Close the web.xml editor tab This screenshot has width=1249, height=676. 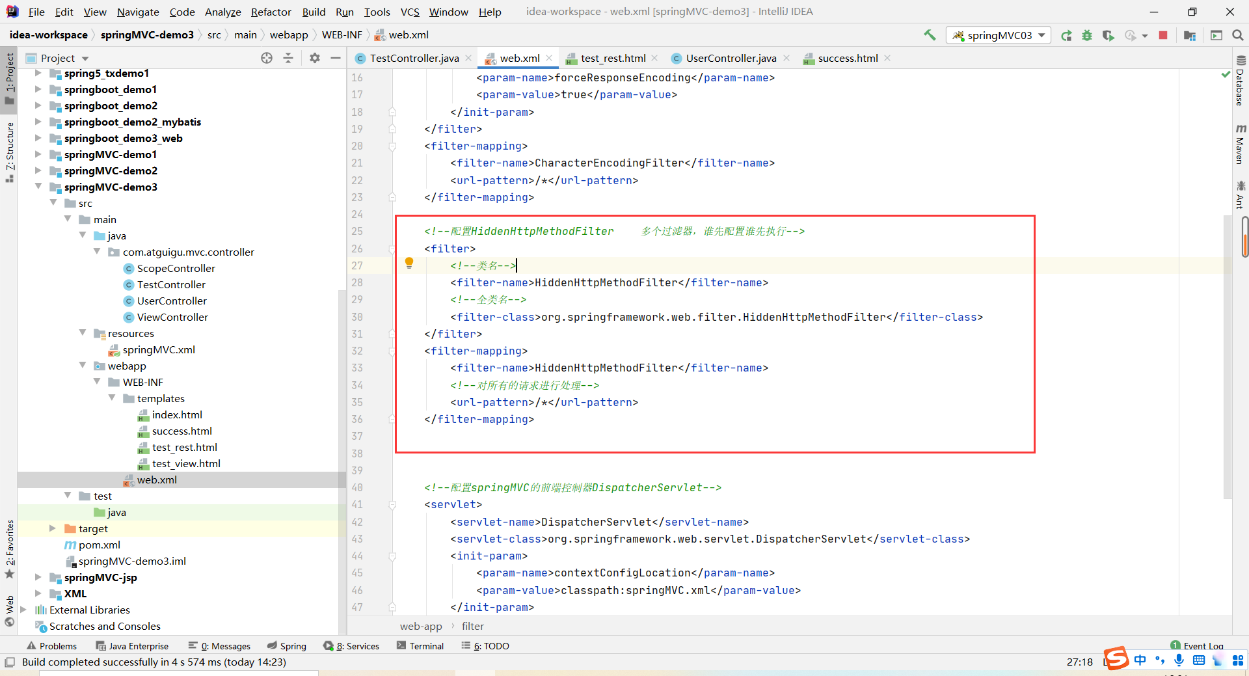549,58
